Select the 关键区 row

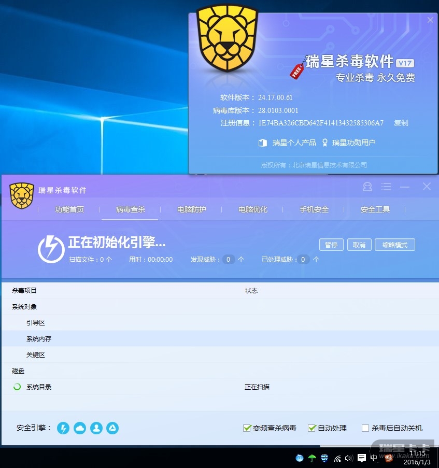coord(220,355)
